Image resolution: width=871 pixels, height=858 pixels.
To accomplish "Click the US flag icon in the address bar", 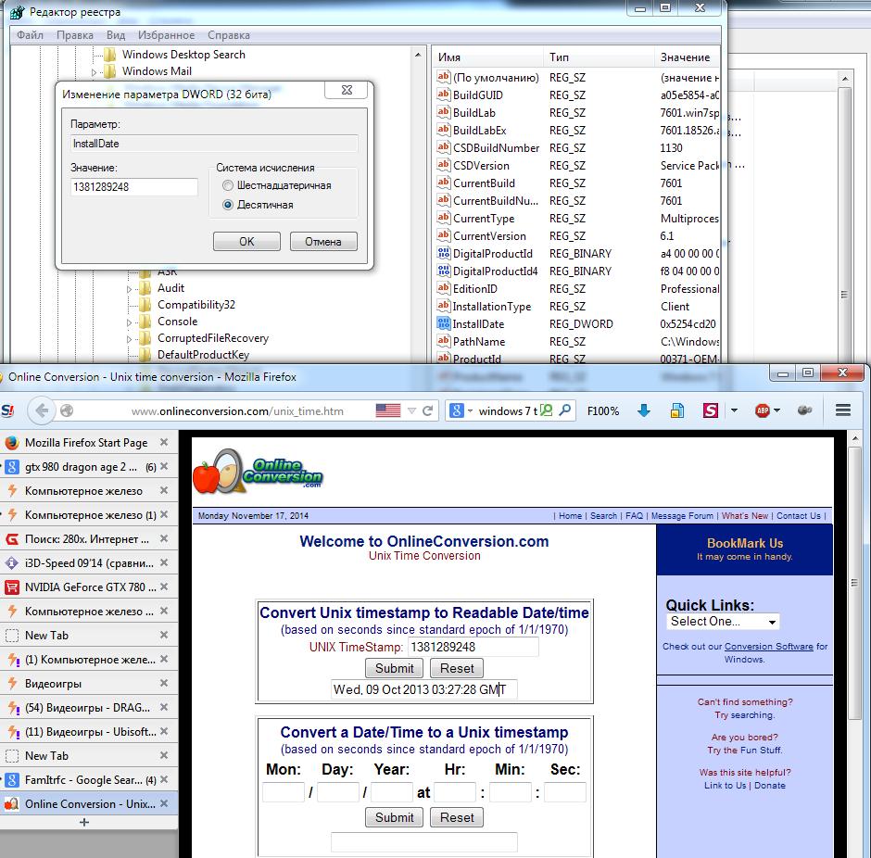I will pos(387,411).
